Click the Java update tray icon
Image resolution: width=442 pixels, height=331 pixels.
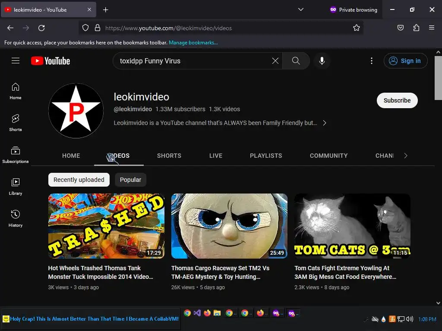click(x=392, y=319)
